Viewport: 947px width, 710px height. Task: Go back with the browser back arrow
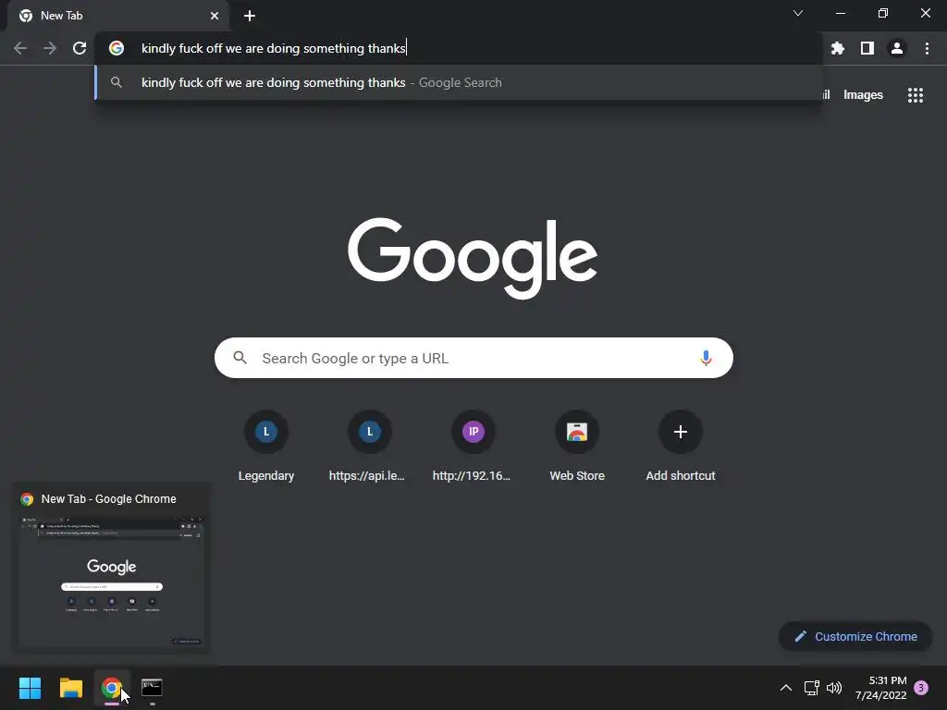coord(20,48)
